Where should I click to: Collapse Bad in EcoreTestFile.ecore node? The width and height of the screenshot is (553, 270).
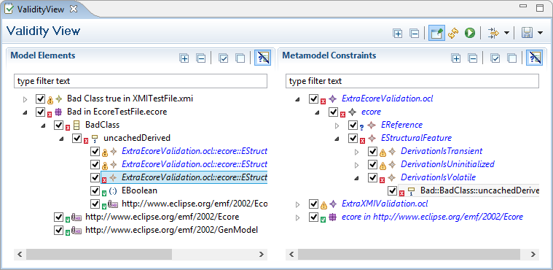[25, 112]
